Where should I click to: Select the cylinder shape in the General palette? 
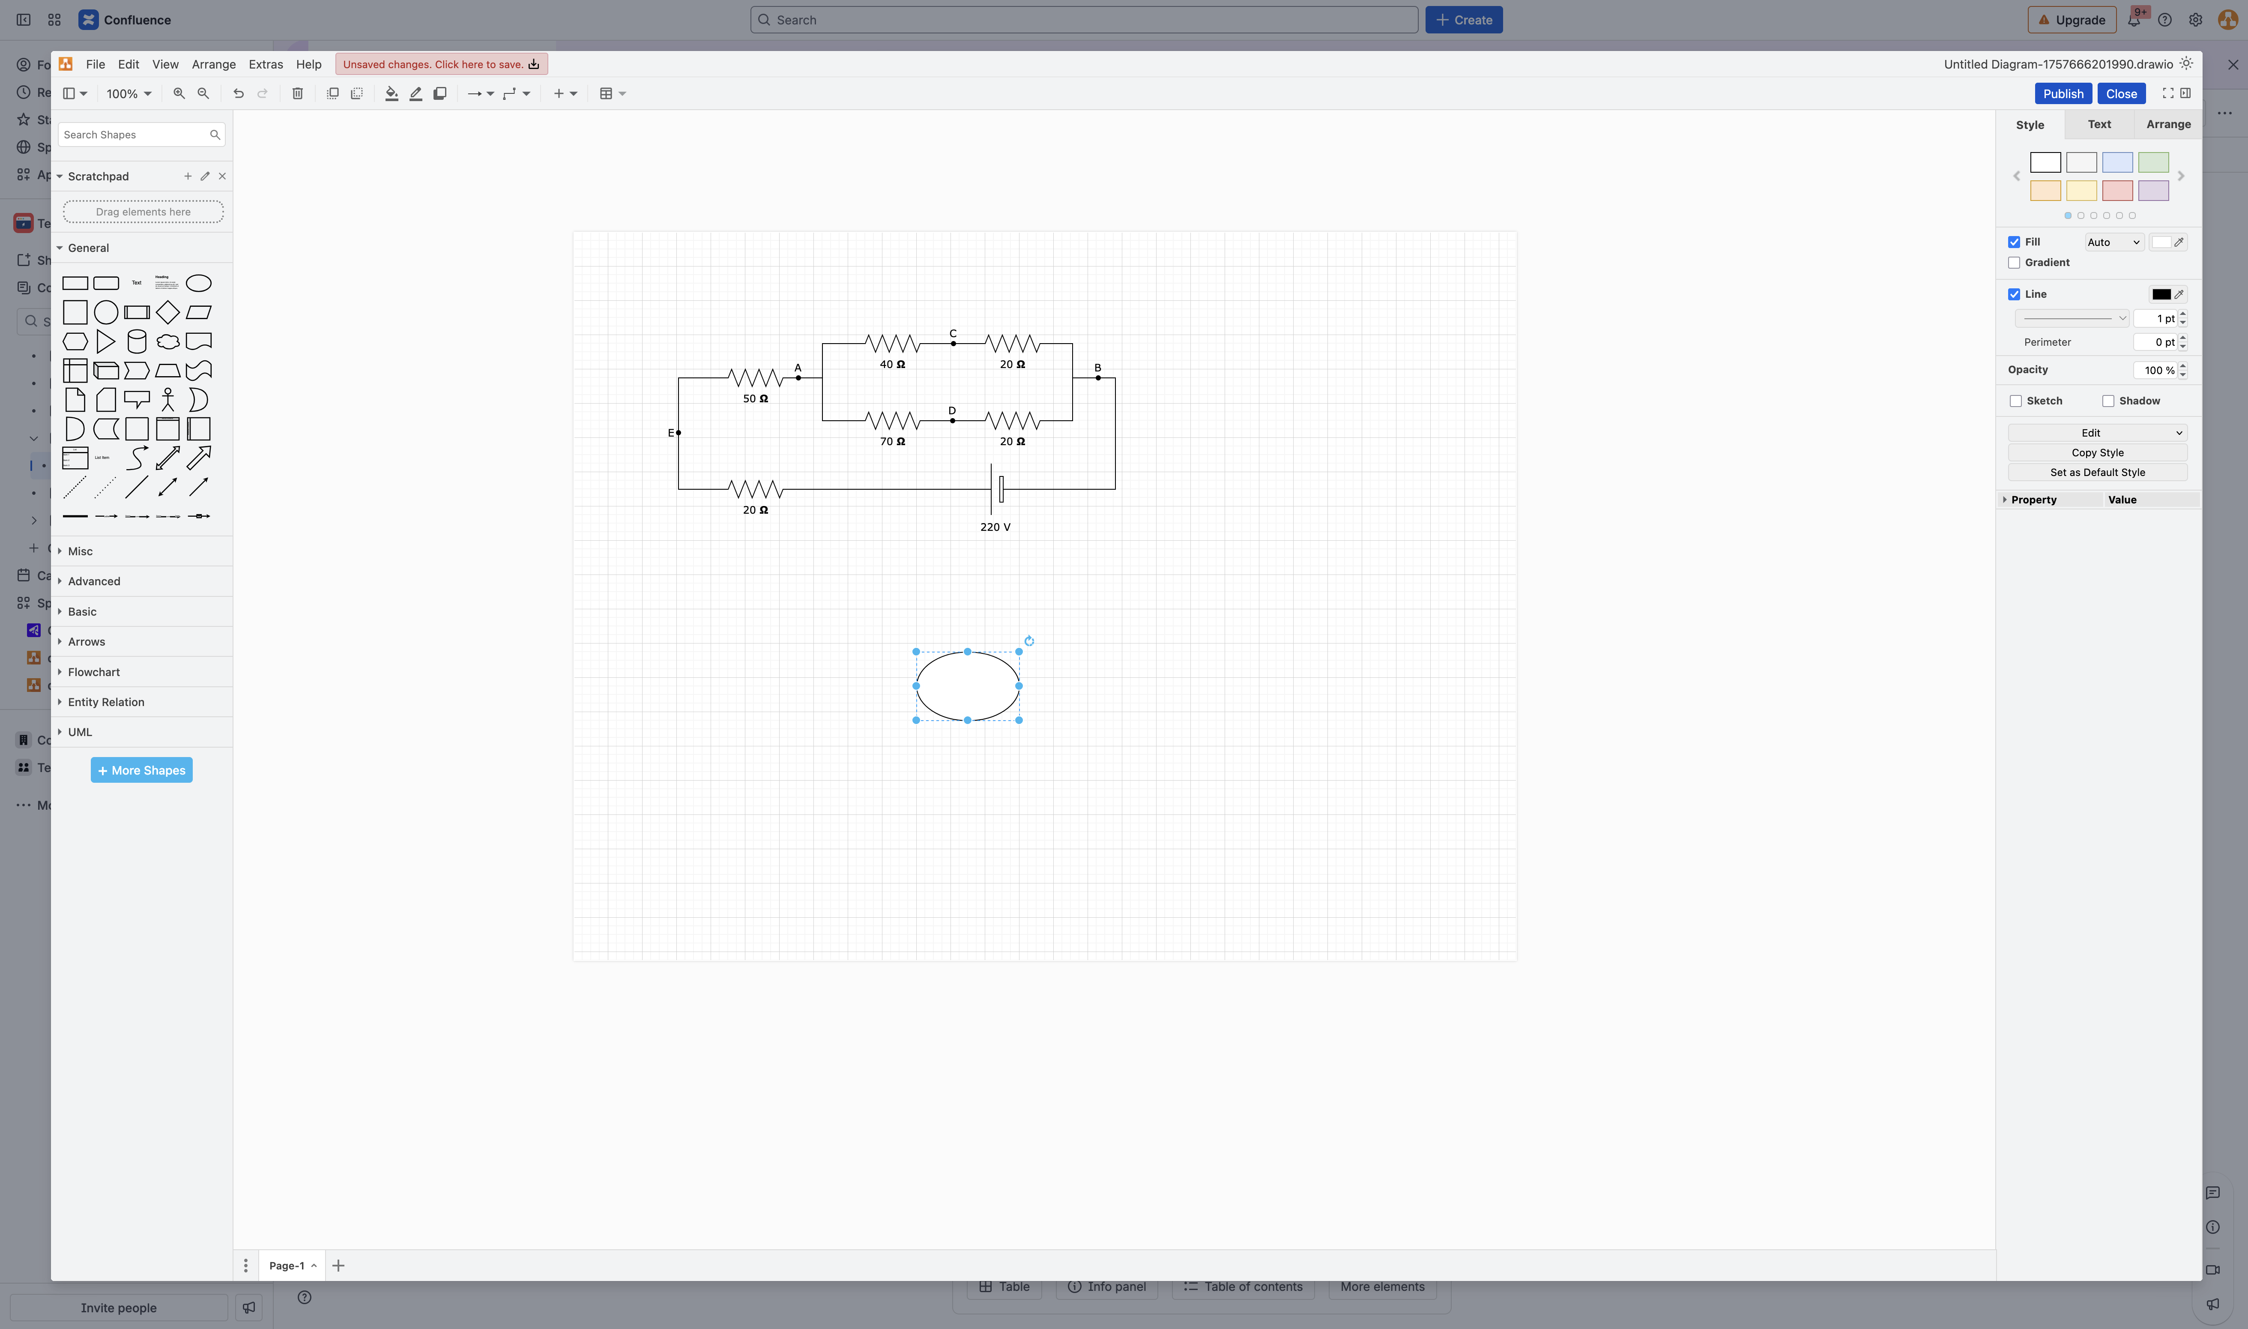[x=136, y=341]
